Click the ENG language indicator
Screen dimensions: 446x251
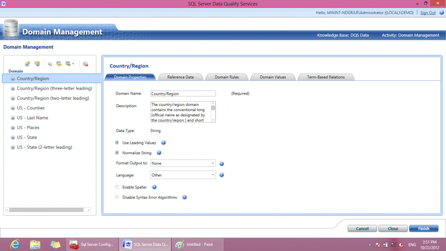412,245
